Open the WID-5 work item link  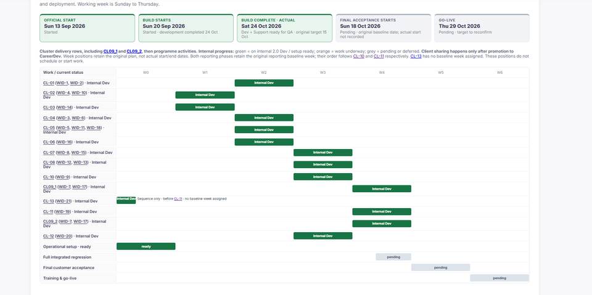(x=64, y=128)
